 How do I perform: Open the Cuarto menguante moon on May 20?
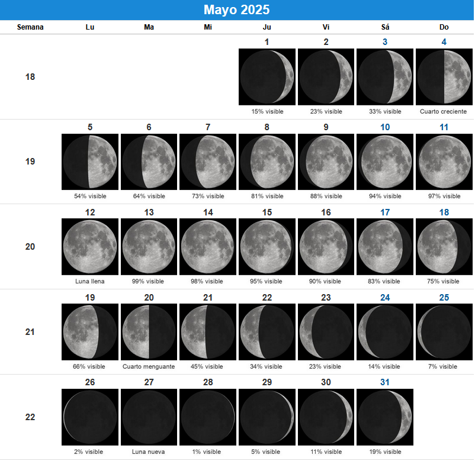tap(149, 332)
